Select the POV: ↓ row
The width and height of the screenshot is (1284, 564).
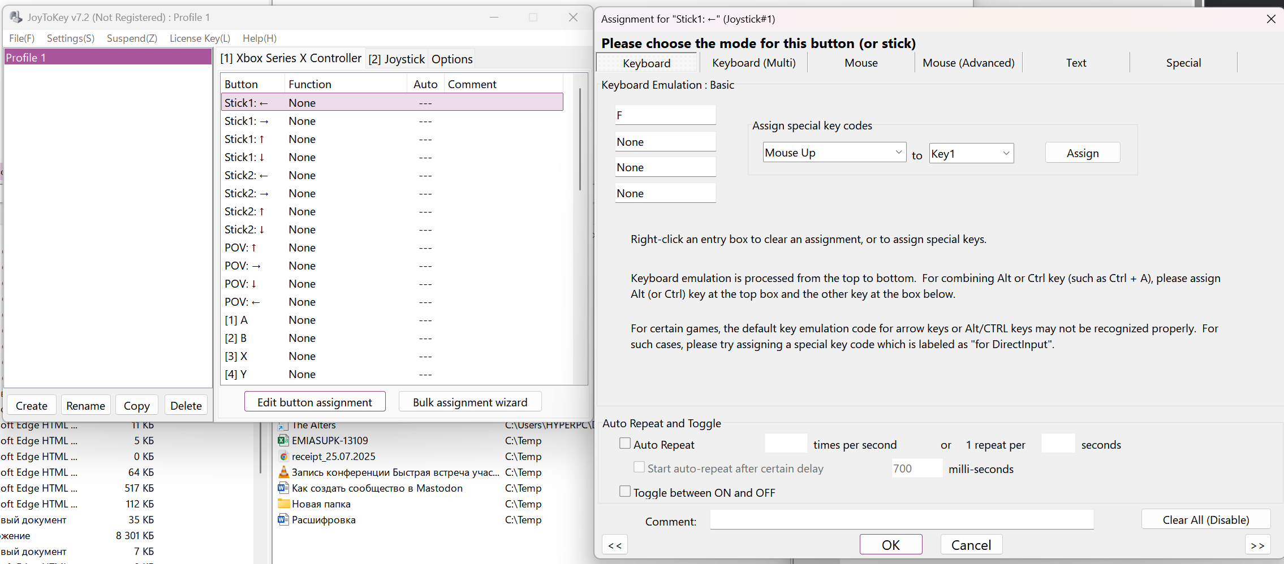(392, 284)
